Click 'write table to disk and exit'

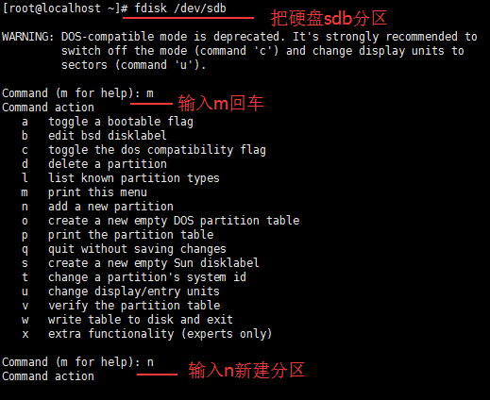[127, 320]
